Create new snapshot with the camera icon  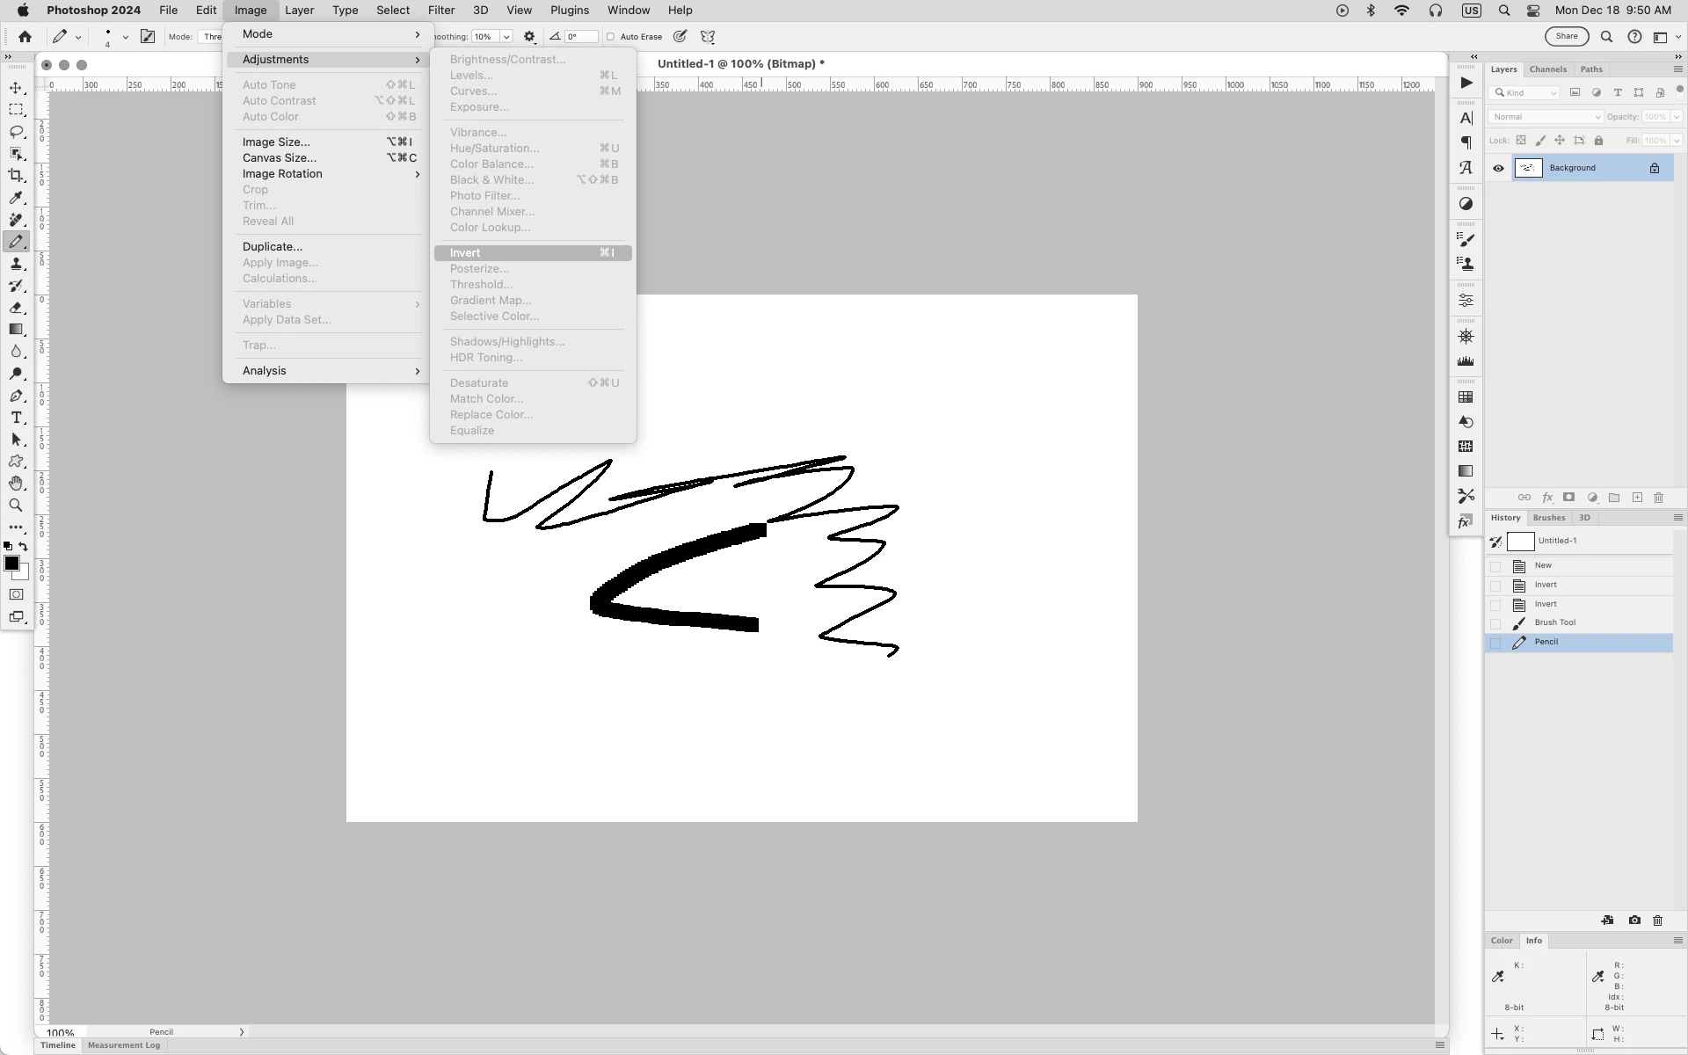[x=1634, y=920]
